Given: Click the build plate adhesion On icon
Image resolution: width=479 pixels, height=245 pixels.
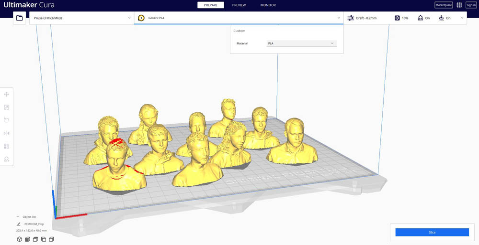Looking at the screenshot, I should pyautogui.click(x=441, y=18).
